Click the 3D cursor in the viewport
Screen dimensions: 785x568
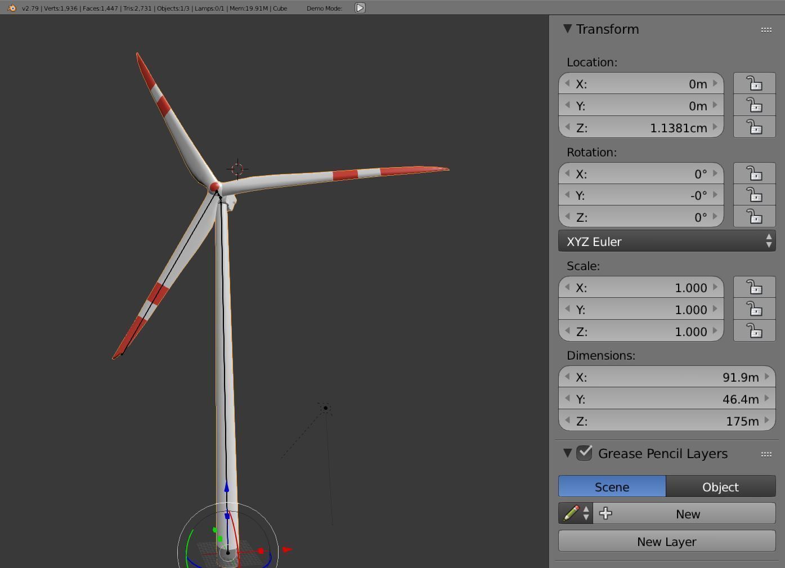point(237,169)
